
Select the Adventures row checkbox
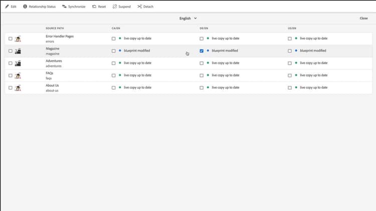click(x=11, y=63)
